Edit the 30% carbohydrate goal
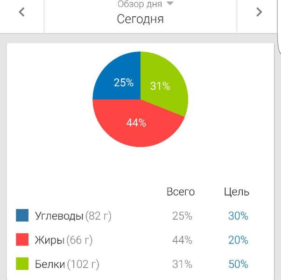The width and height of the screenshot is (281, 280). click(238, 216)
